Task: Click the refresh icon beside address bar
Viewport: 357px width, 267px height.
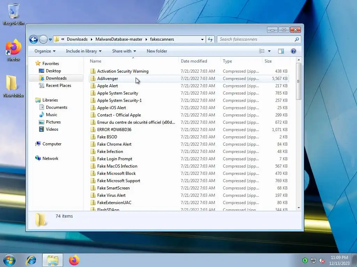Action: point(210,40)
